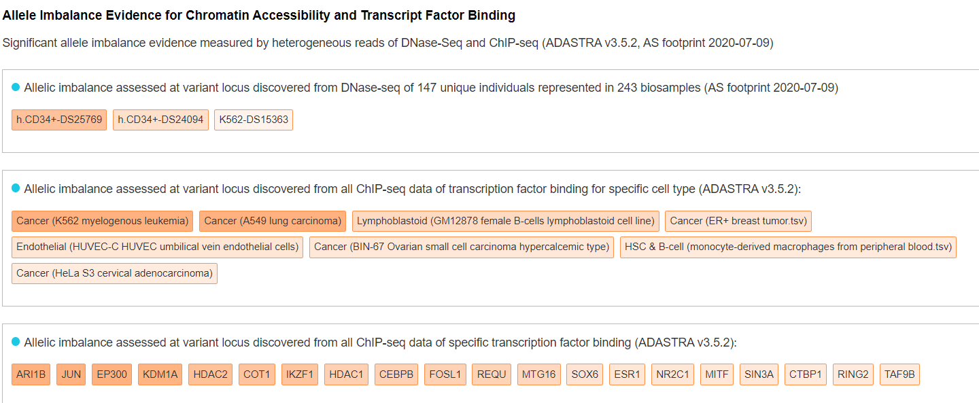Open the EP300 tag

[x=112, y=374]
